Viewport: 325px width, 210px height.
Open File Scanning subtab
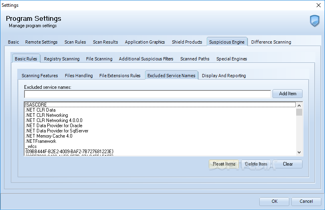[99, 59]
